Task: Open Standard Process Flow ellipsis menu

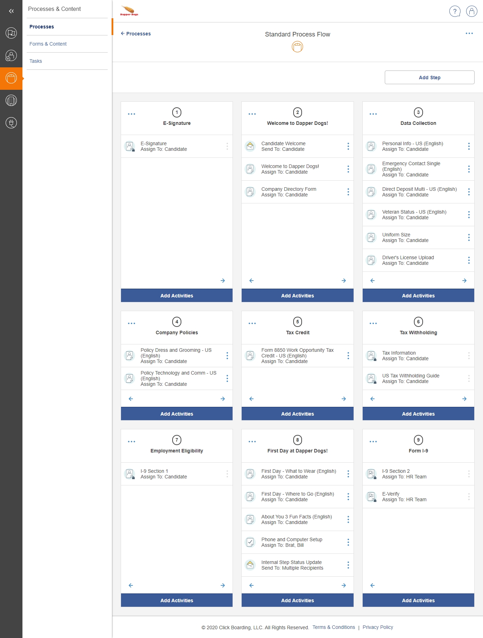Action: tap(469, 33)
